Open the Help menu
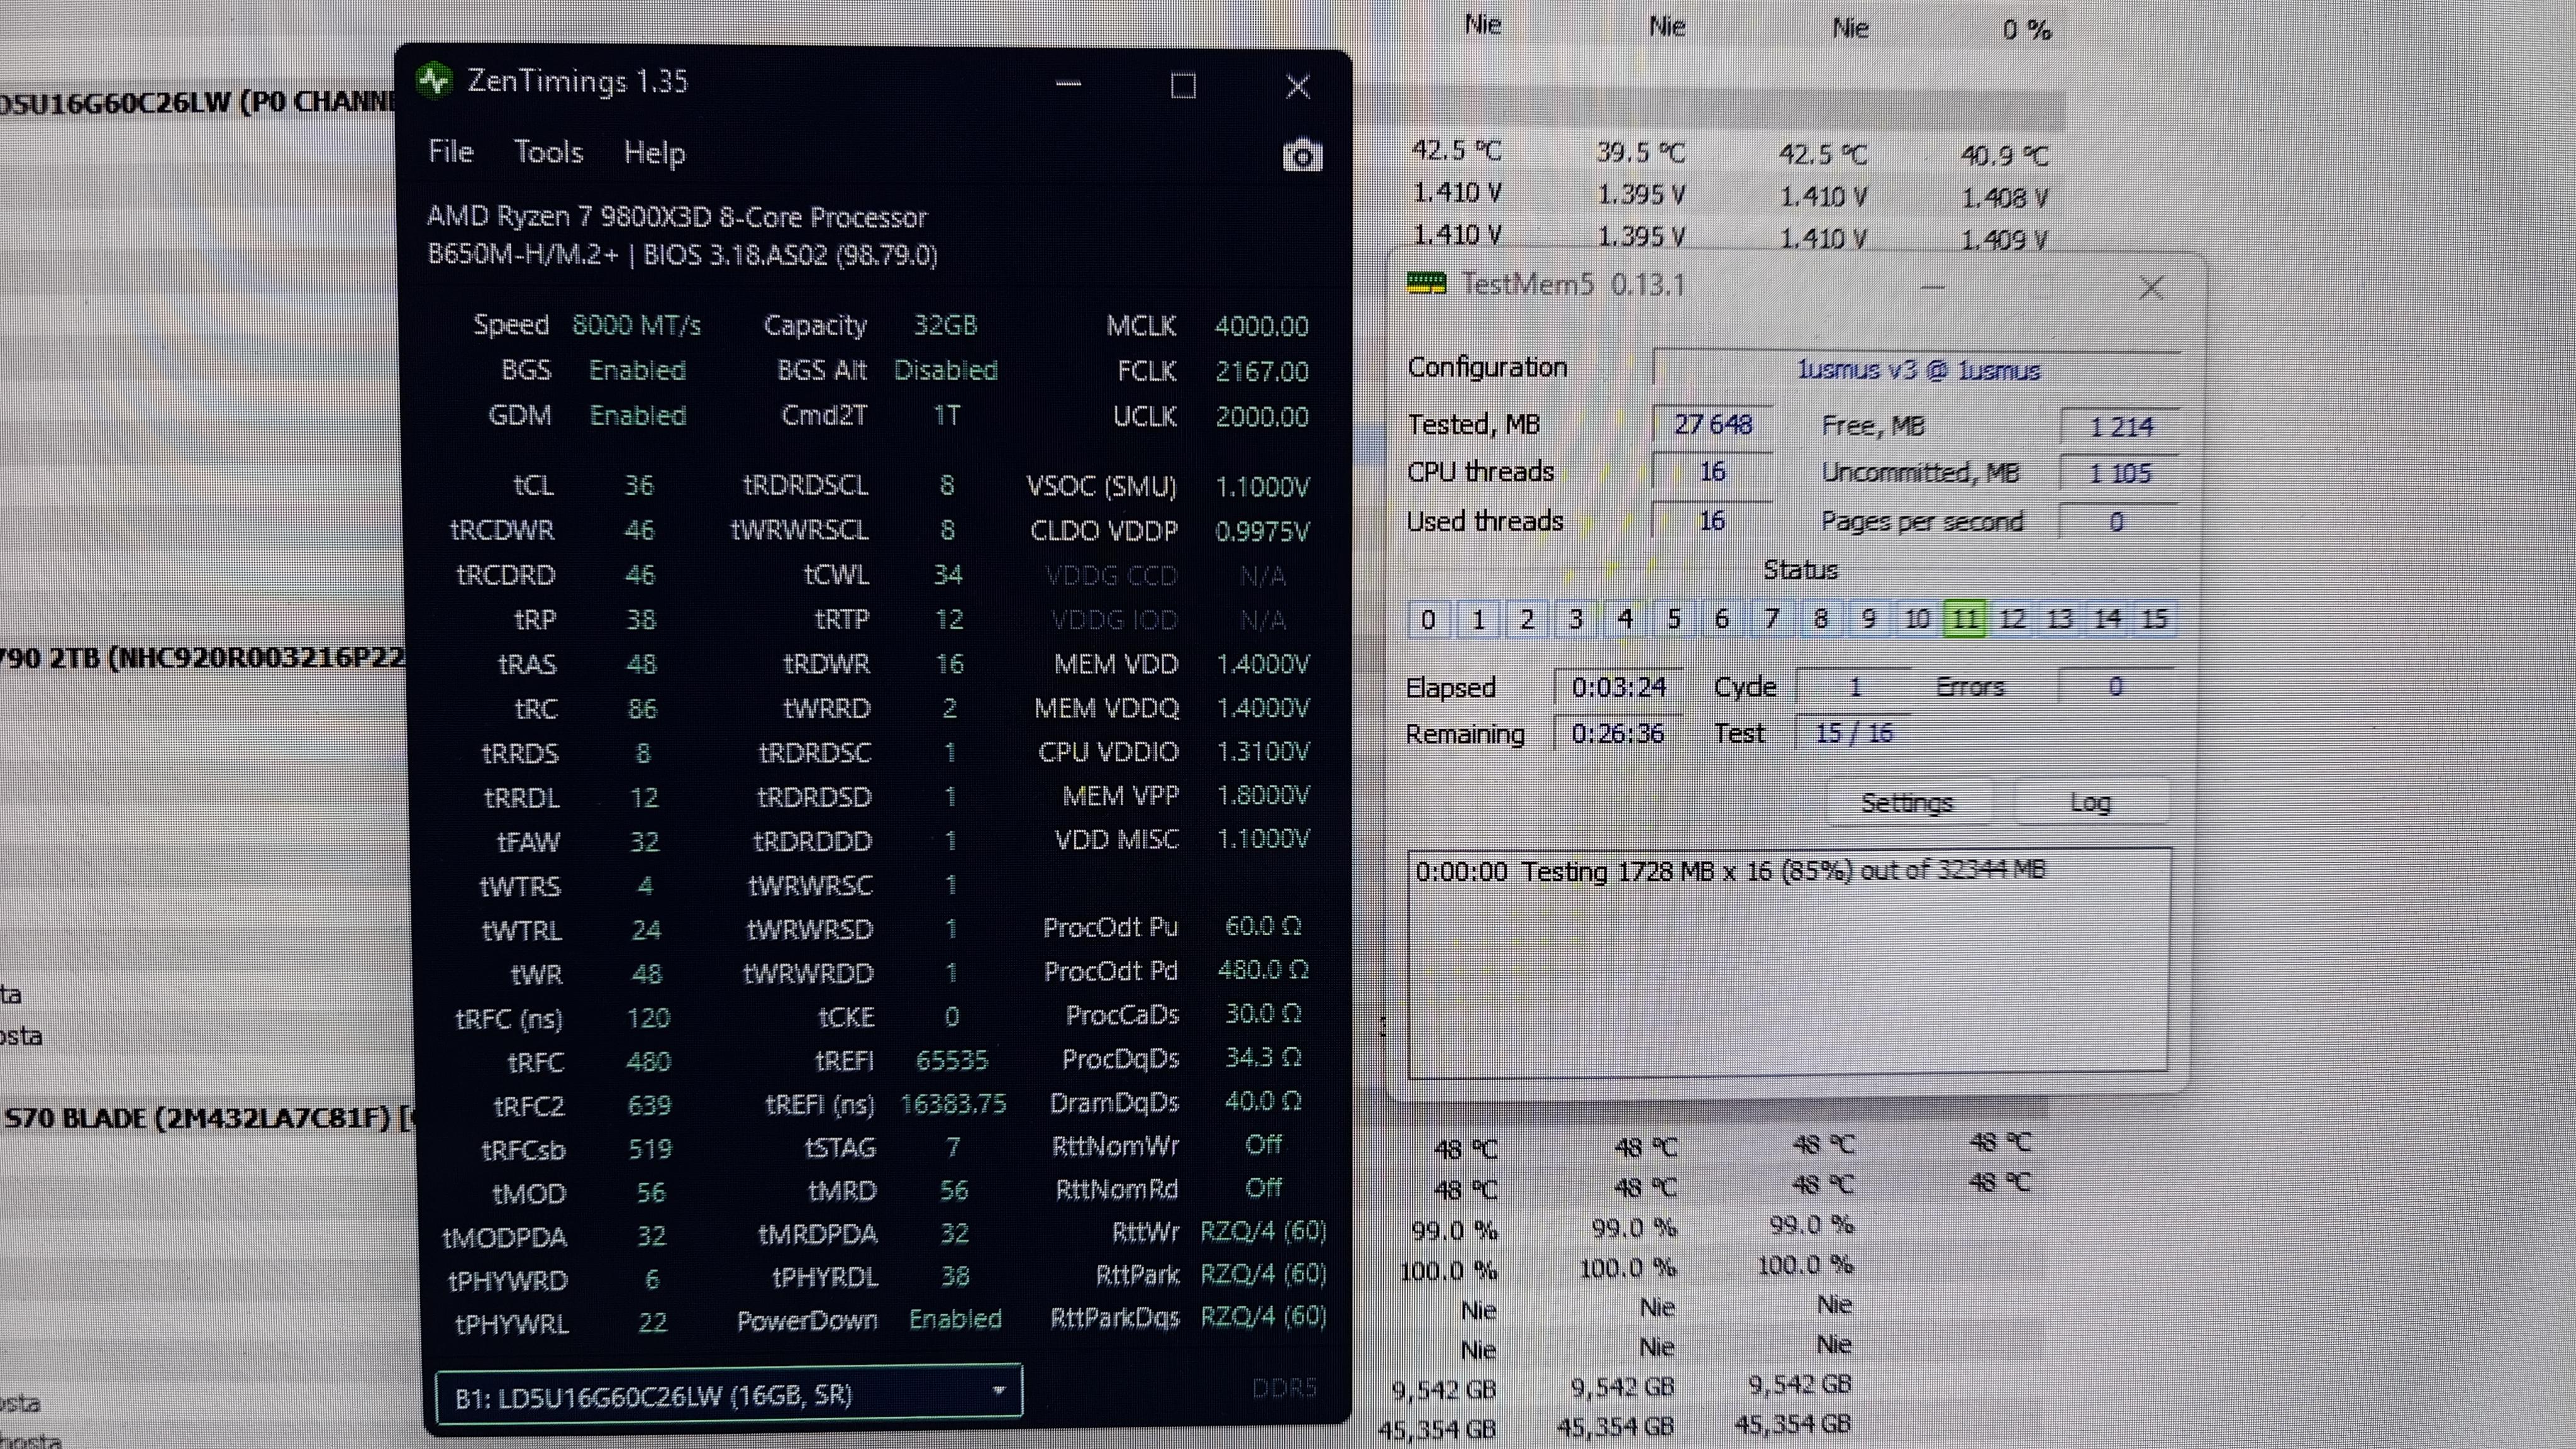This screenshot has height=1449, width=2576. 654,153
